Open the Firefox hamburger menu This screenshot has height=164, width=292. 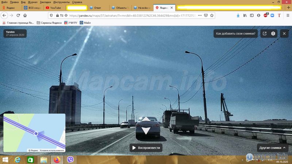click(287, 15)
